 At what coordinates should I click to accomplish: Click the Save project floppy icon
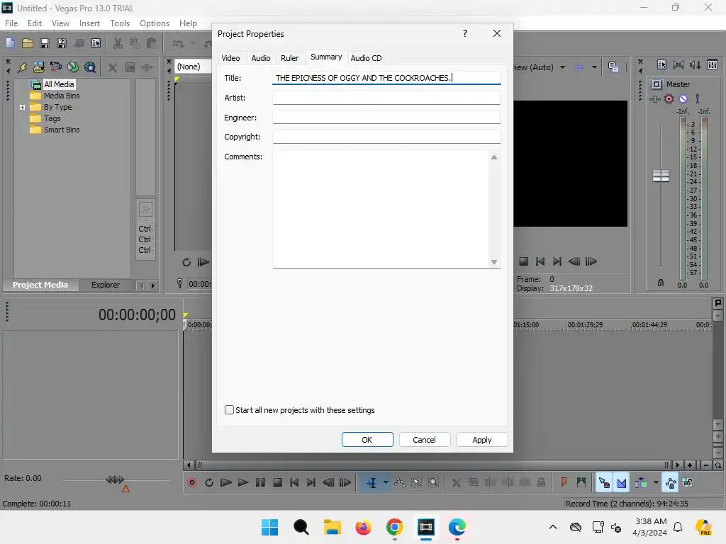pyautogui.click(x=45, y=43)
